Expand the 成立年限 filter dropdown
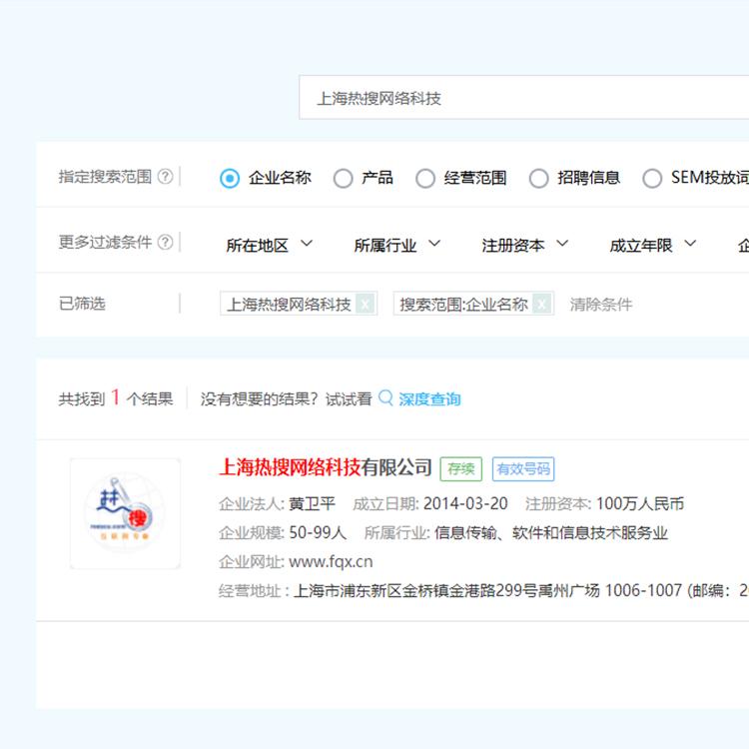The image size is (749, 749). tap(652, 245)
